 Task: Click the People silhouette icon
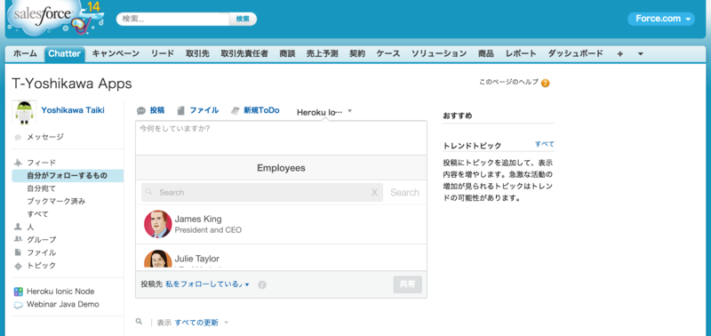point(18,227)
